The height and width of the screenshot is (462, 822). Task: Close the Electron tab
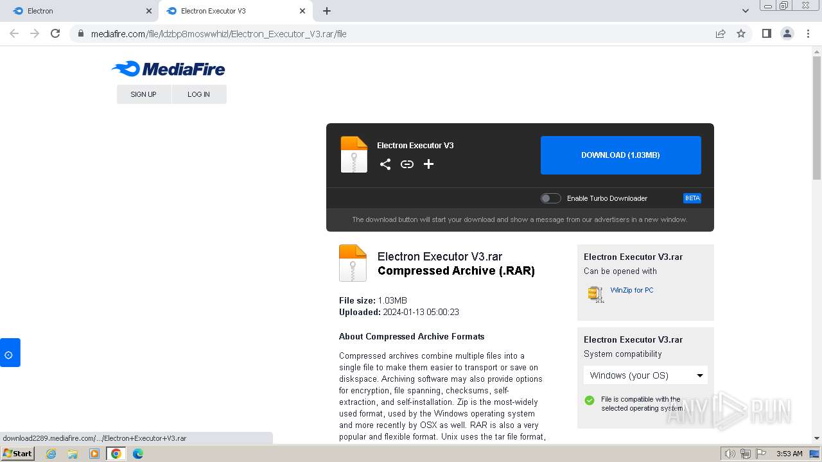tap(149, 11)
